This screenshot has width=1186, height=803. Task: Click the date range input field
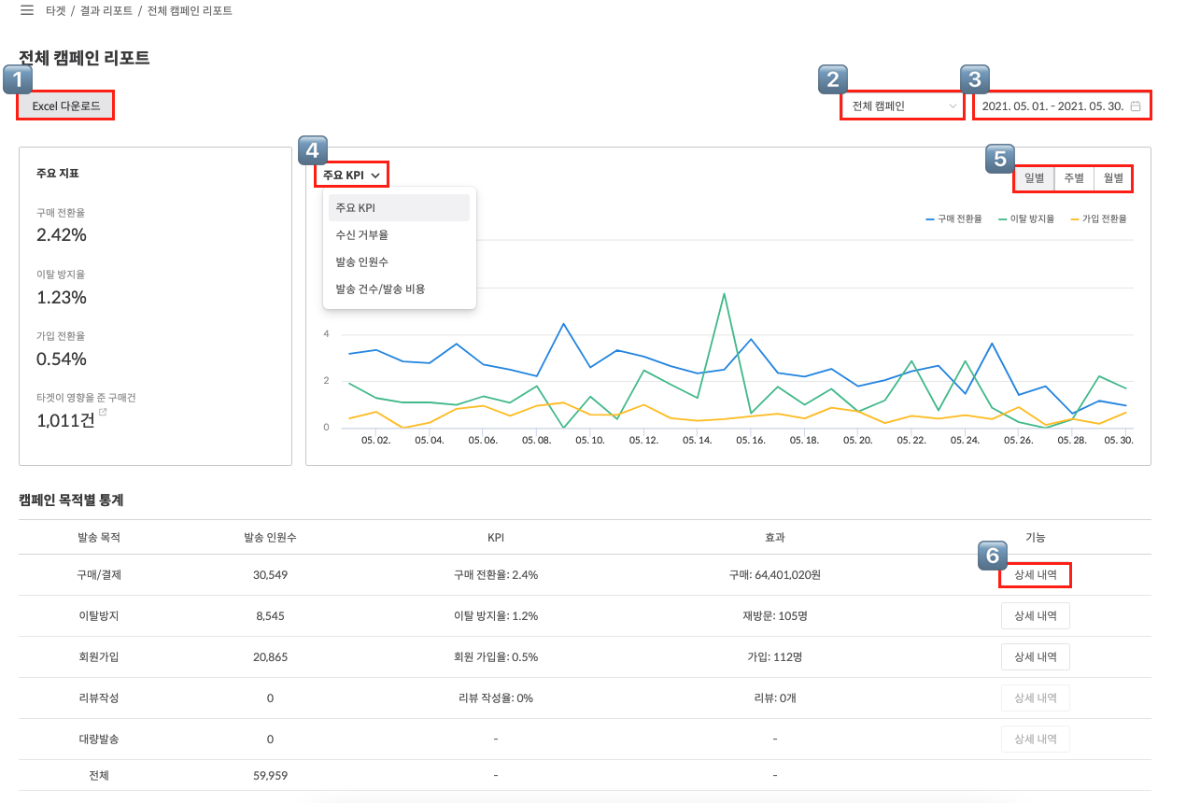tap(1052, 106)
